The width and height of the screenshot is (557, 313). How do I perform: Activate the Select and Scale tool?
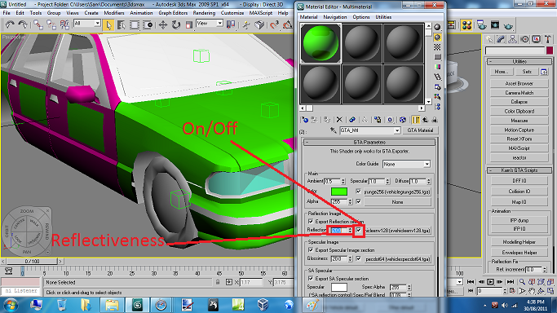(x=189, y=24)
